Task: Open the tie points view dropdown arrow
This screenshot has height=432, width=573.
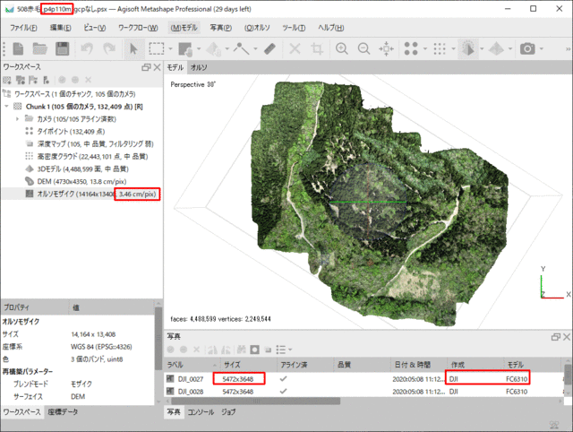Action: point(425,48)
